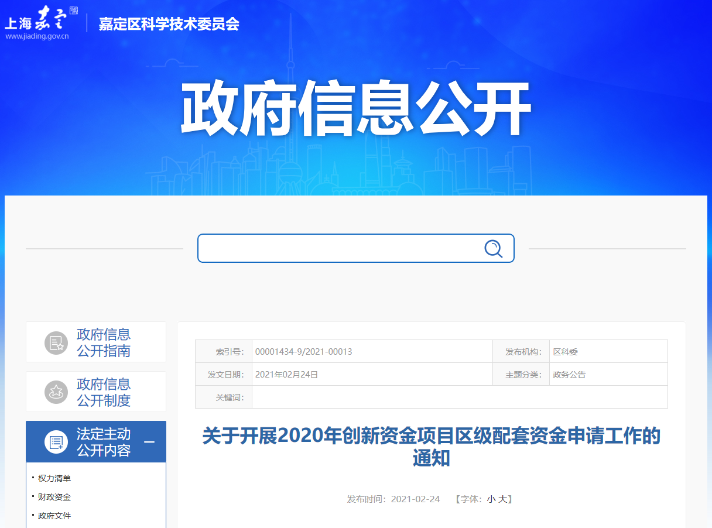The width and height of the screenshot is (712, 528).
Task: Open 政府信息公开制度 menu entry
Action: 96,392
